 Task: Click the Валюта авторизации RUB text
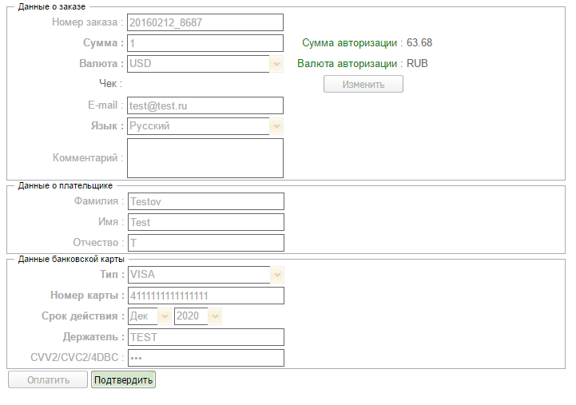pos(362,64)
